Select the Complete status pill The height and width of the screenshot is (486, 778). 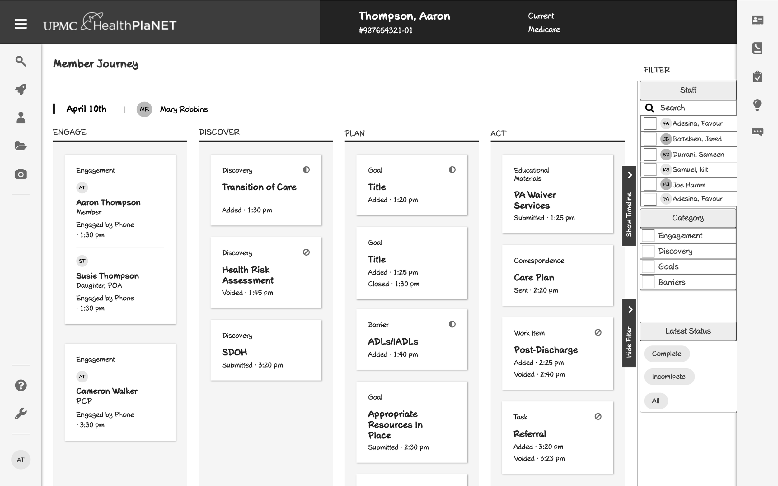(666, 354)
